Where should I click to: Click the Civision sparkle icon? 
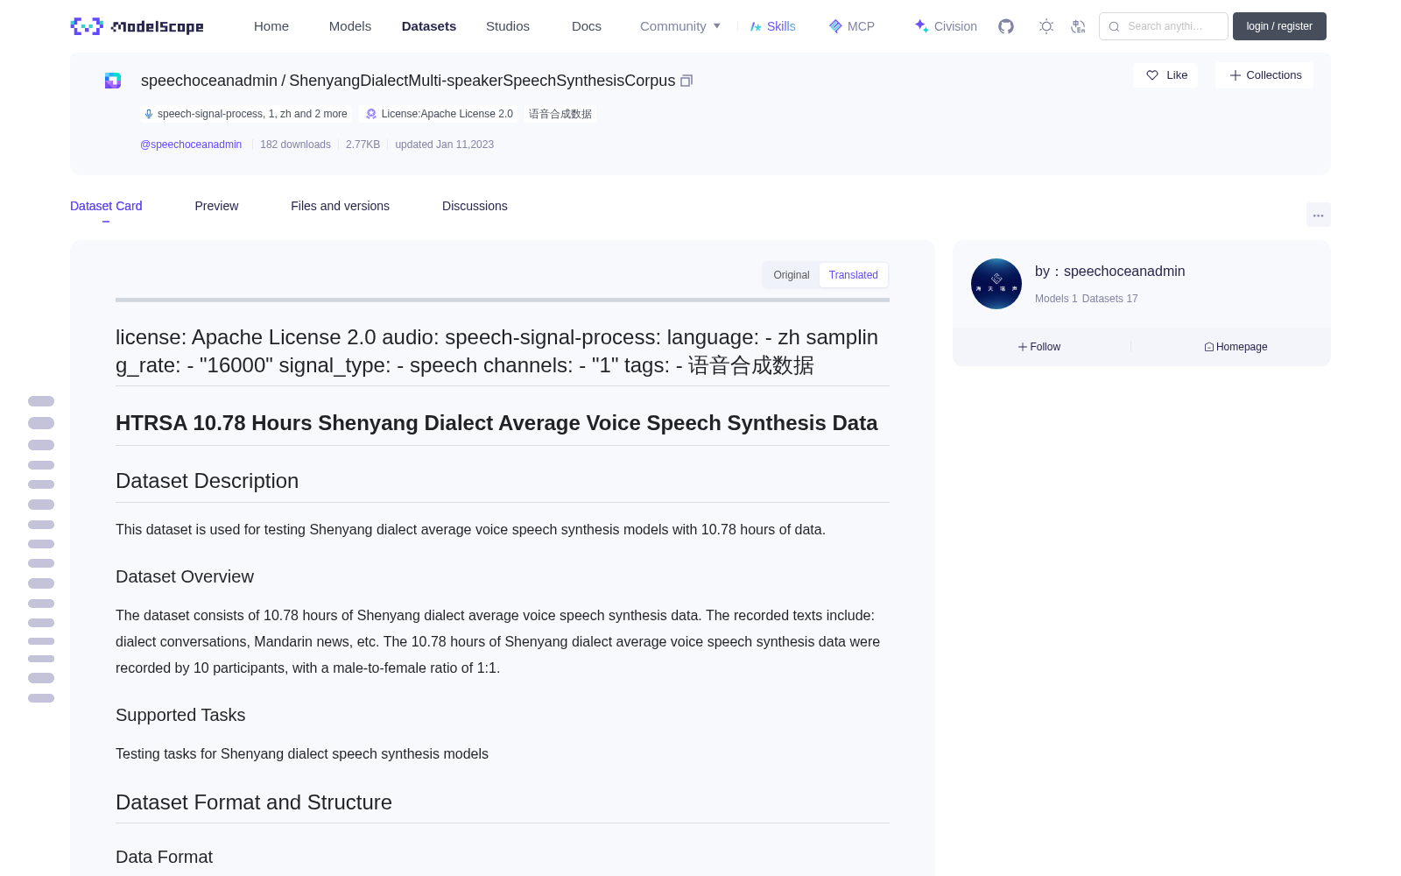point(921,26)
